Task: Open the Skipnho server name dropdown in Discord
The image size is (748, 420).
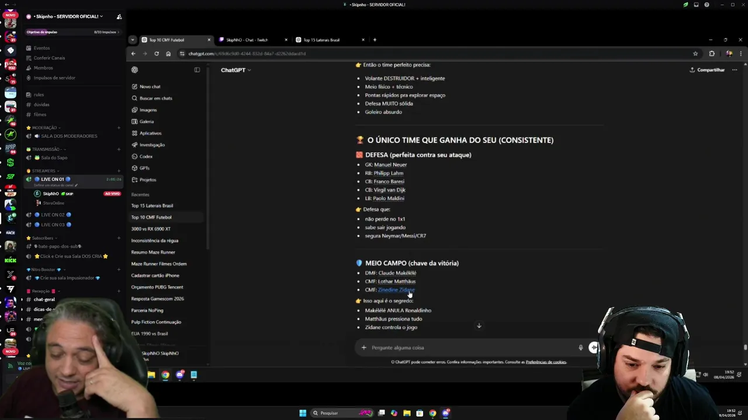Action: 66,16
